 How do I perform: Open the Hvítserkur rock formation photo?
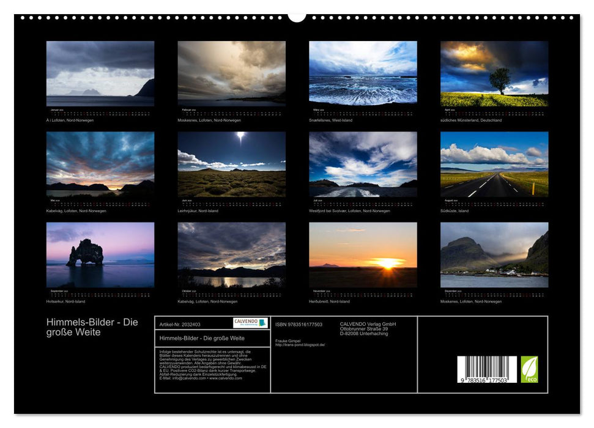(x=100, y=254)
